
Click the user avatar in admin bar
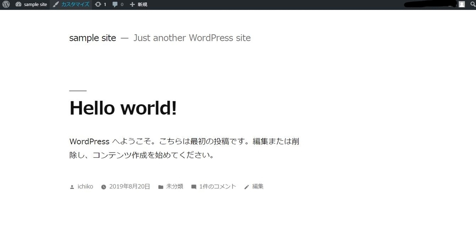[462, 4]
